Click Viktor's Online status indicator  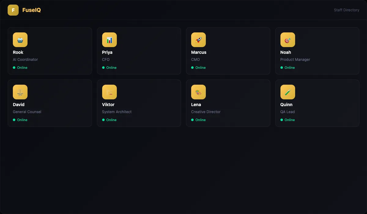tap(109, 120)
